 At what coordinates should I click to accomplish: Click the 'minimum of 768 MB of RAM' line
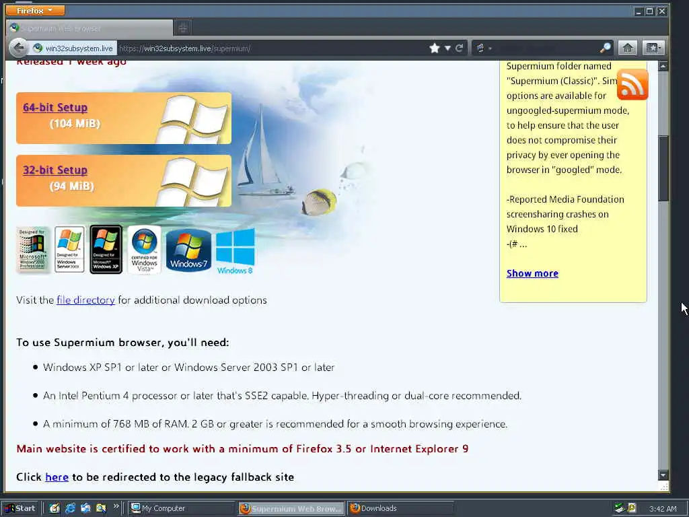click(275, 424)
